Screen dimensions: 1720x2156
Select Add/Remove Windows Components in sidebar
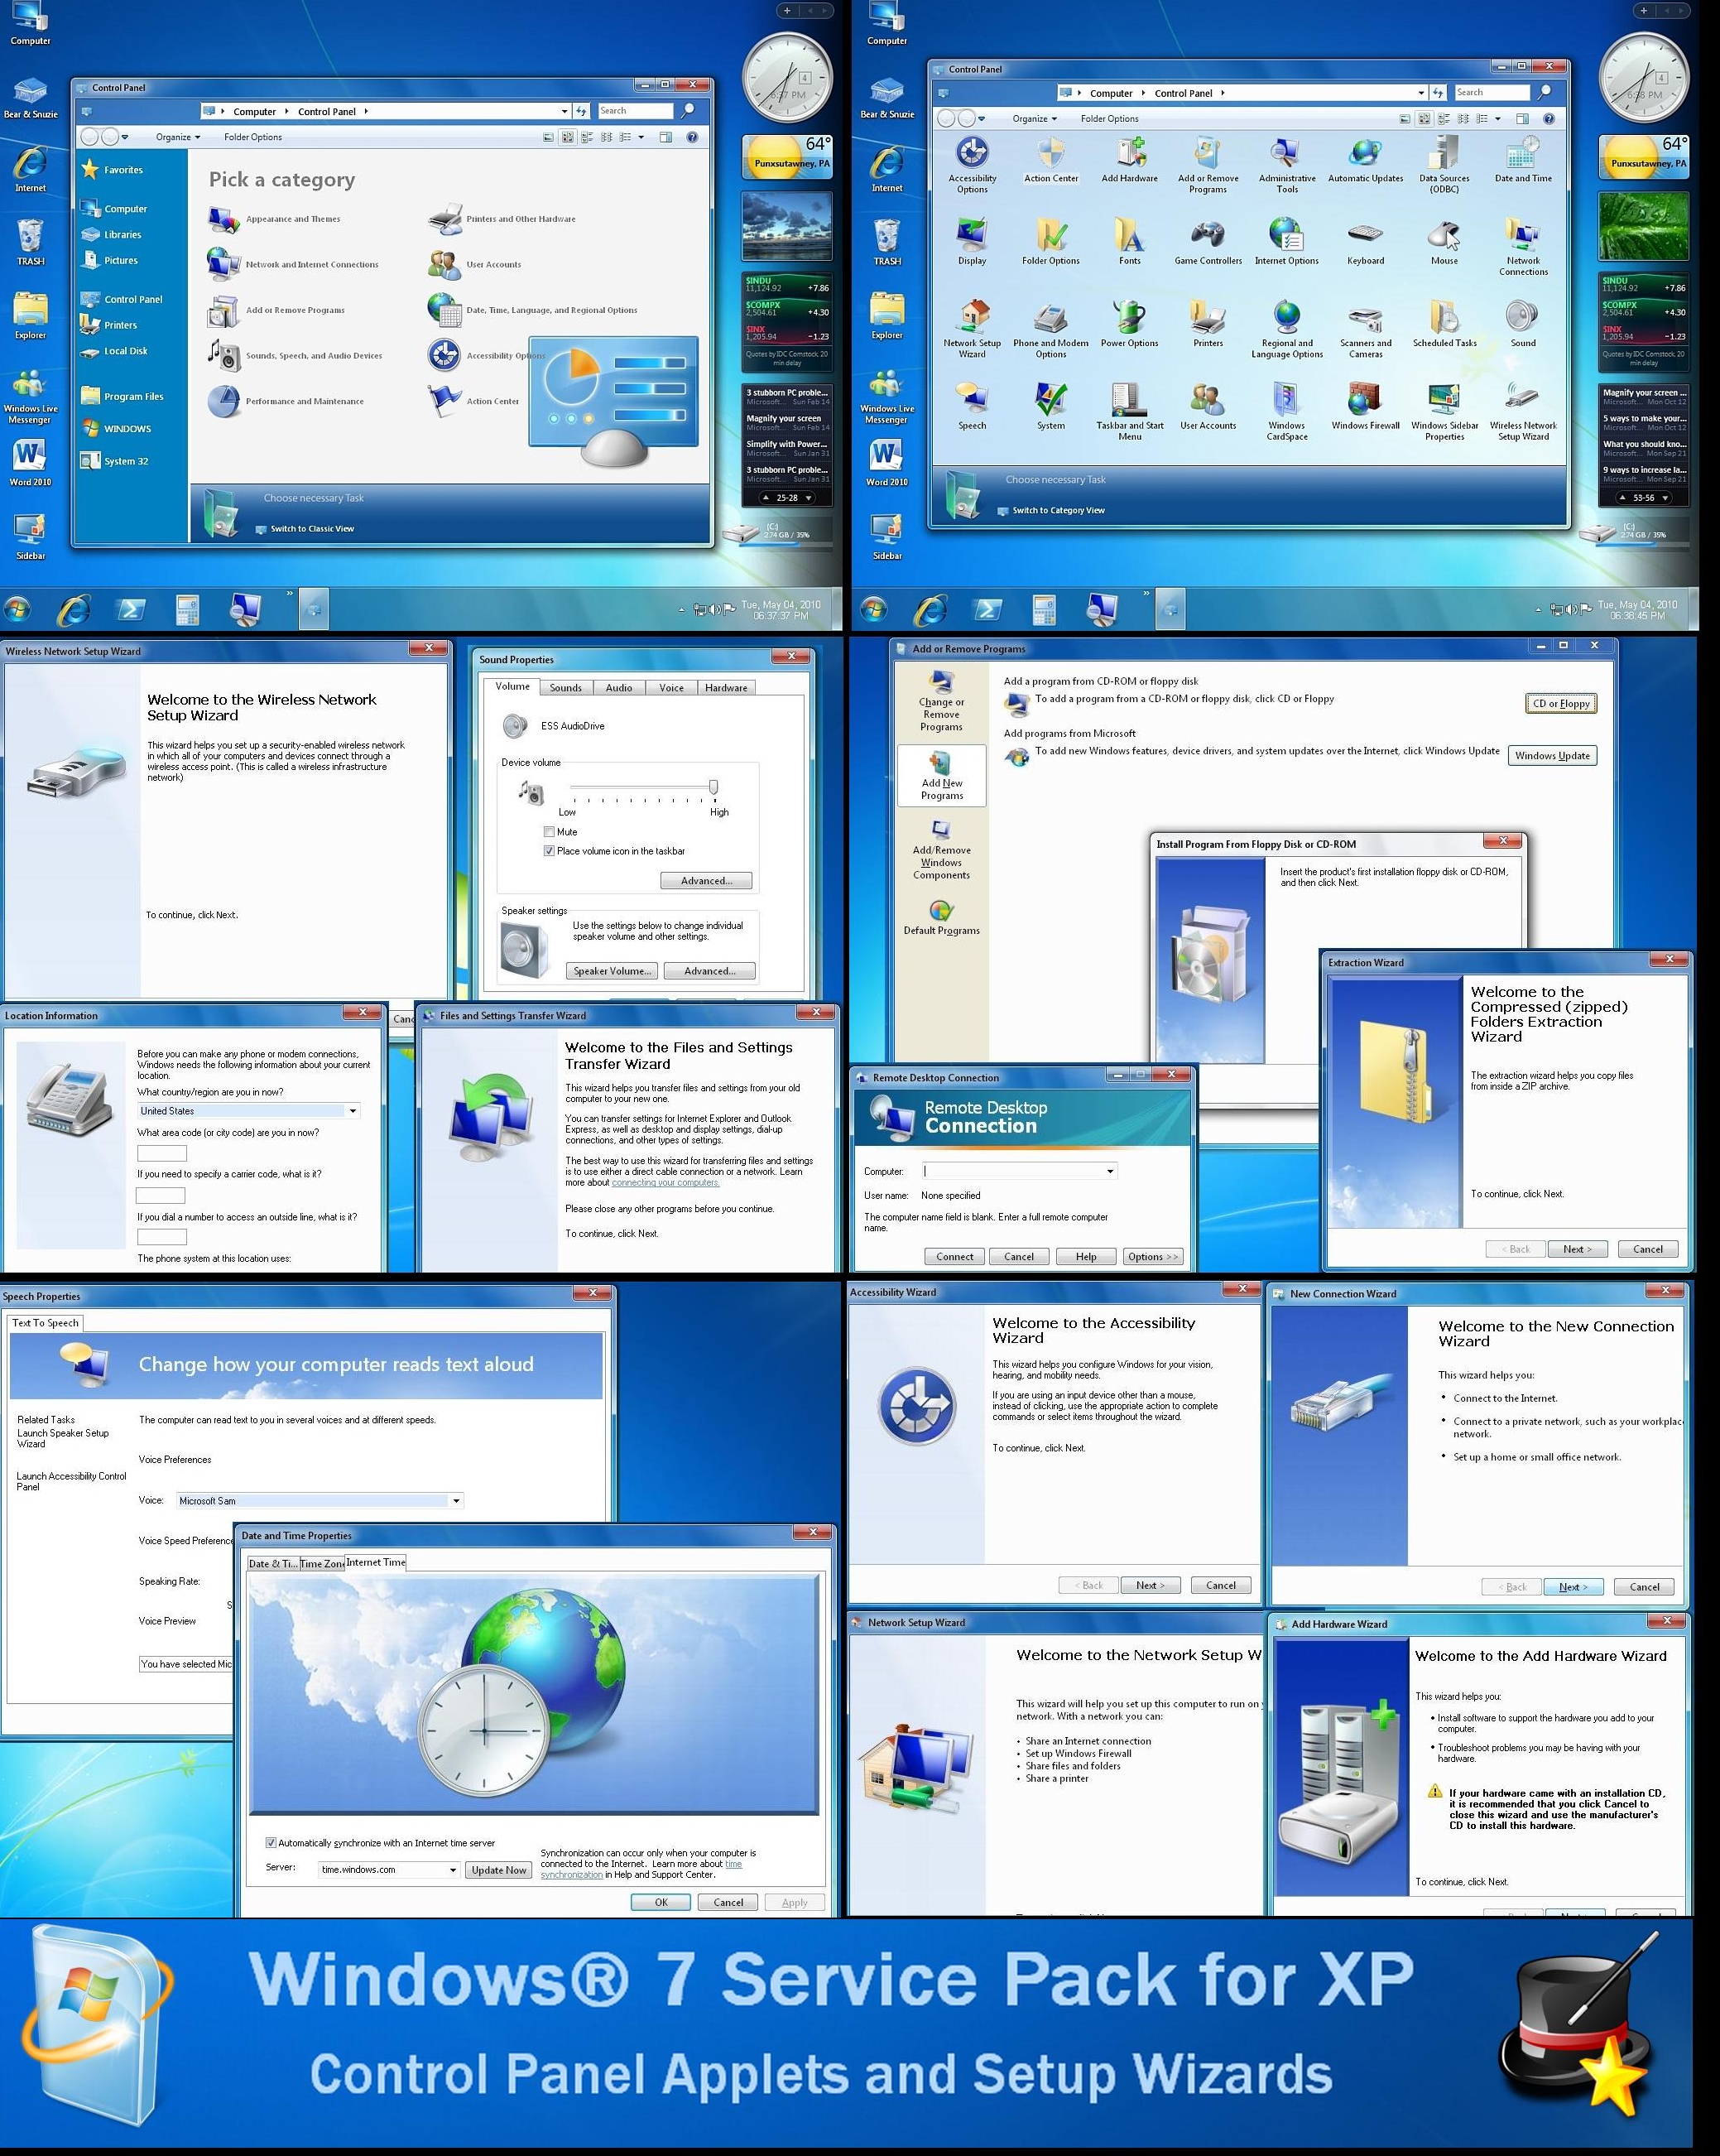tap(941, 850)
